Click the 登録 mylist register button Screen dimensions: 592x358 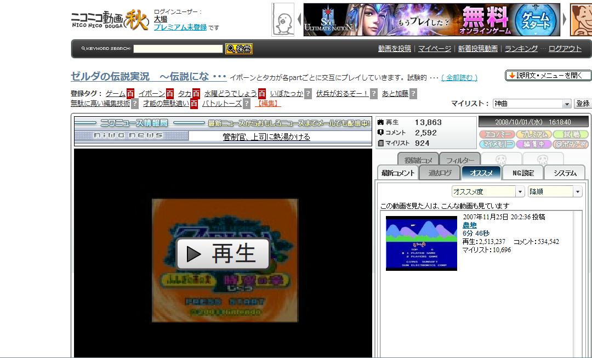point(583,104)
